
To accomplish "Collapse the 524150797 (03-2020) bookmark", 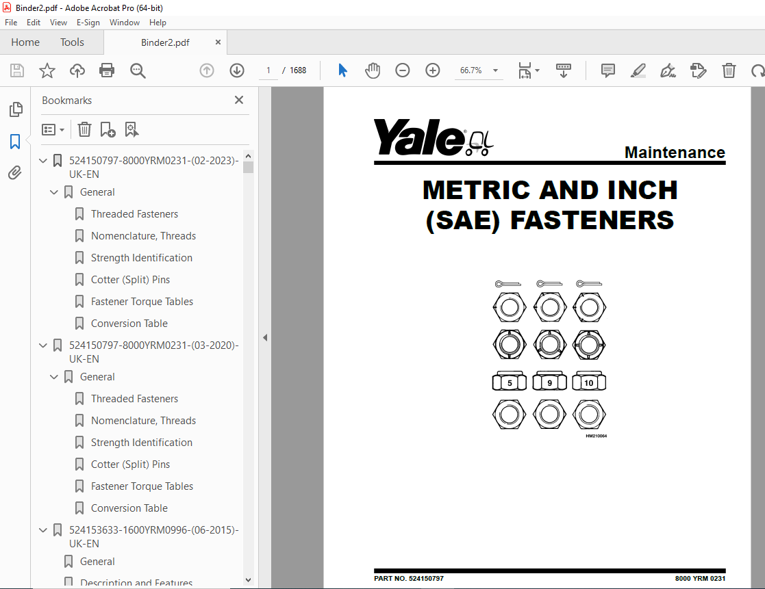I will 43,345.
